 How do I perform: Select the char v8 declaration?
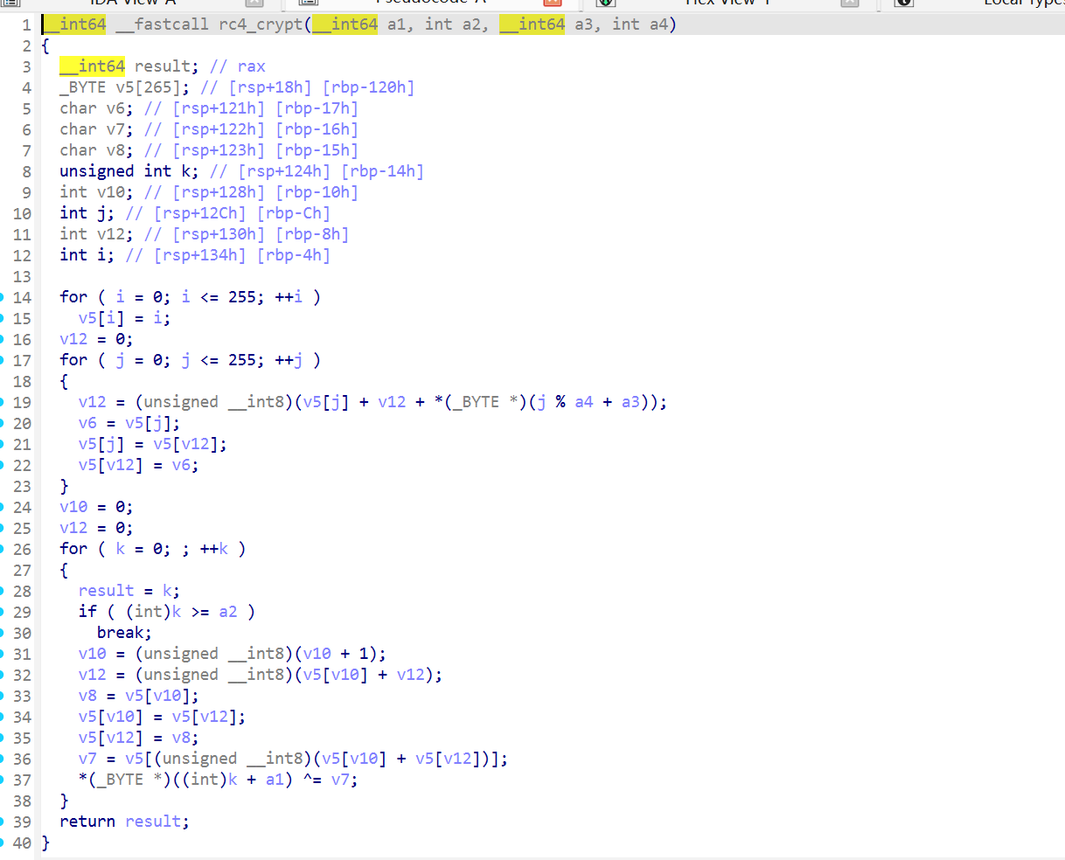[97, 150]
